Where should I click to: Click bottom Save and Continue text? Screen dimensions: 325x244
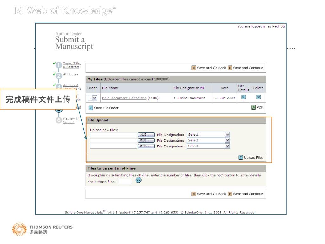248,194
